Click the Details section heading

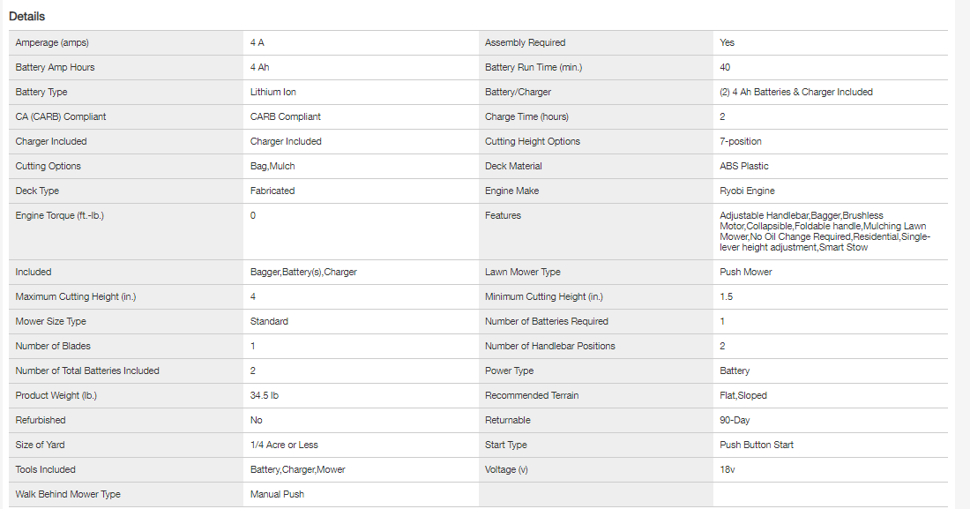click(27, 17)
